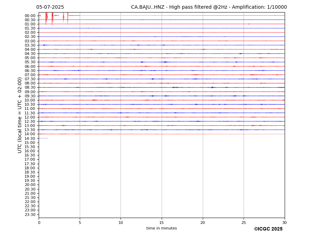
Task: Click the 01:00 time row label
Action: coord(30,24)
